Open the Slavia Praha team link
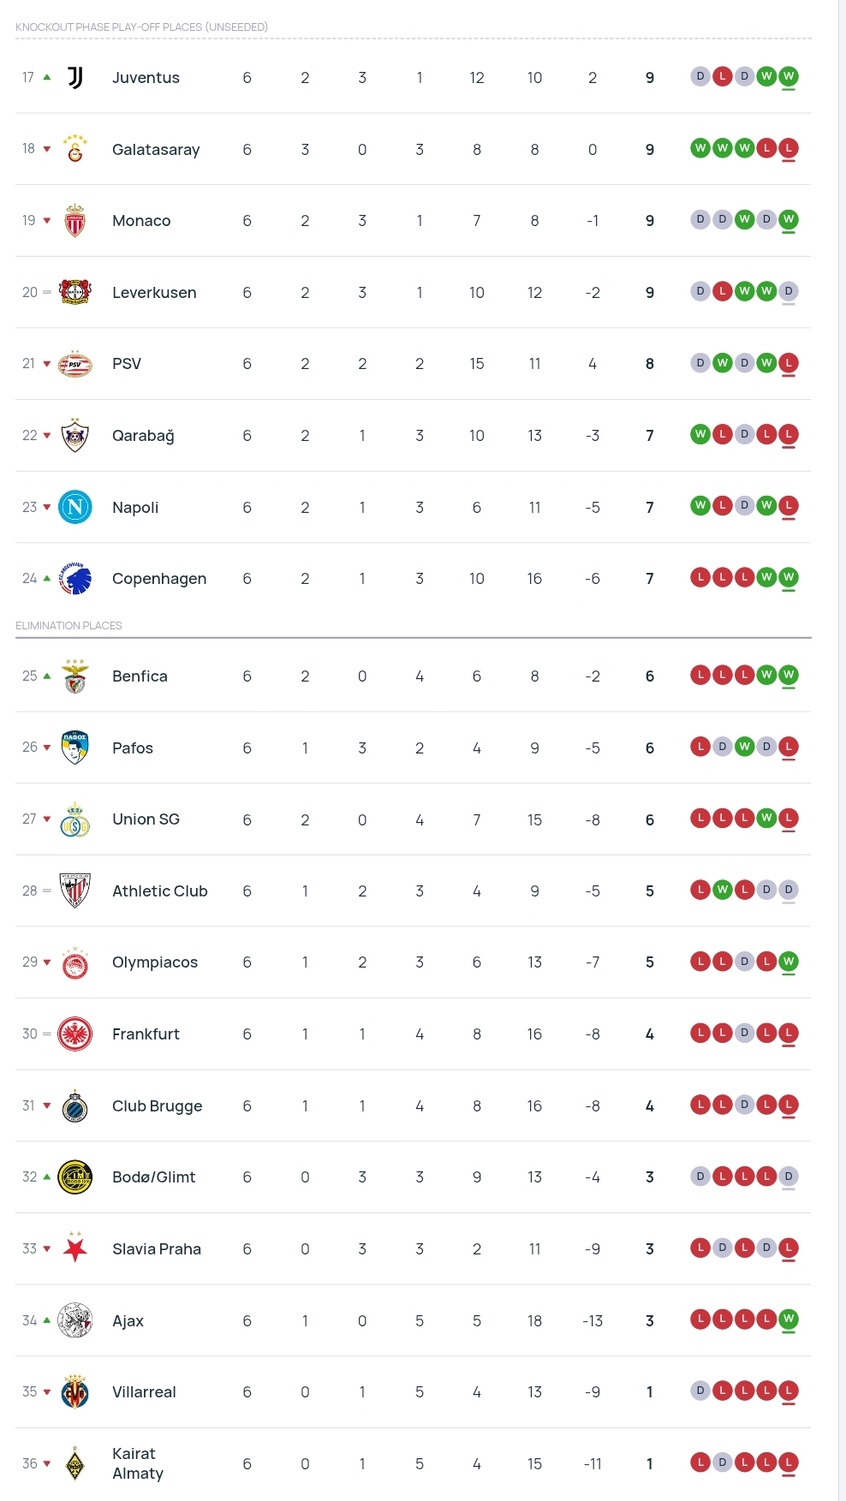The height and width of the screenshot is (1501, 846). click(157, 1249)
